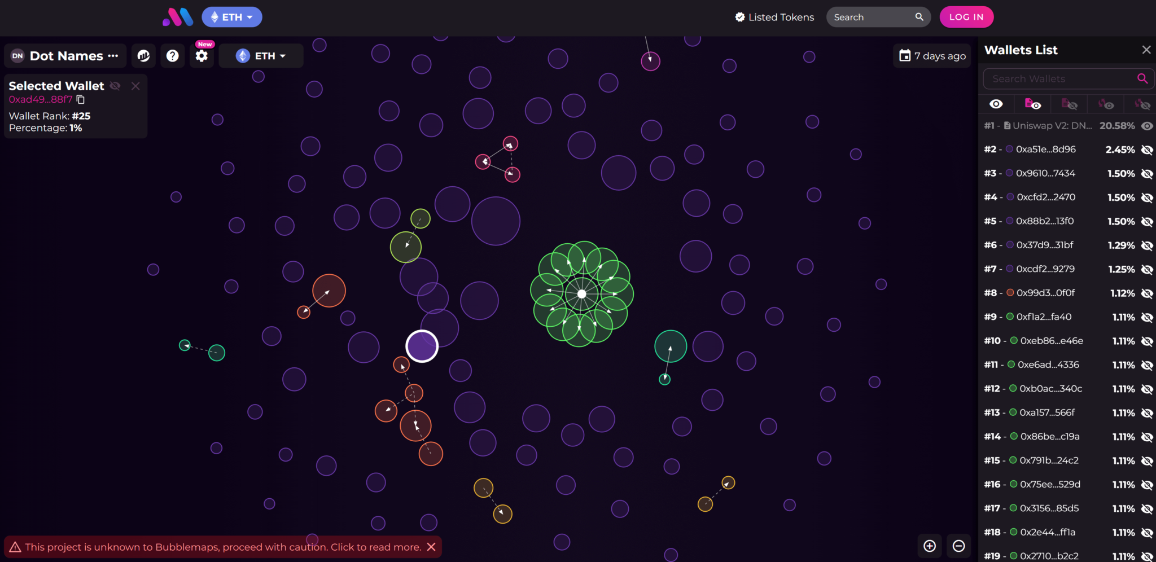The width and height of the screenshot is (1156, 562).
Task: Close the Selected Wallet panel
Action: click(135, 86)
